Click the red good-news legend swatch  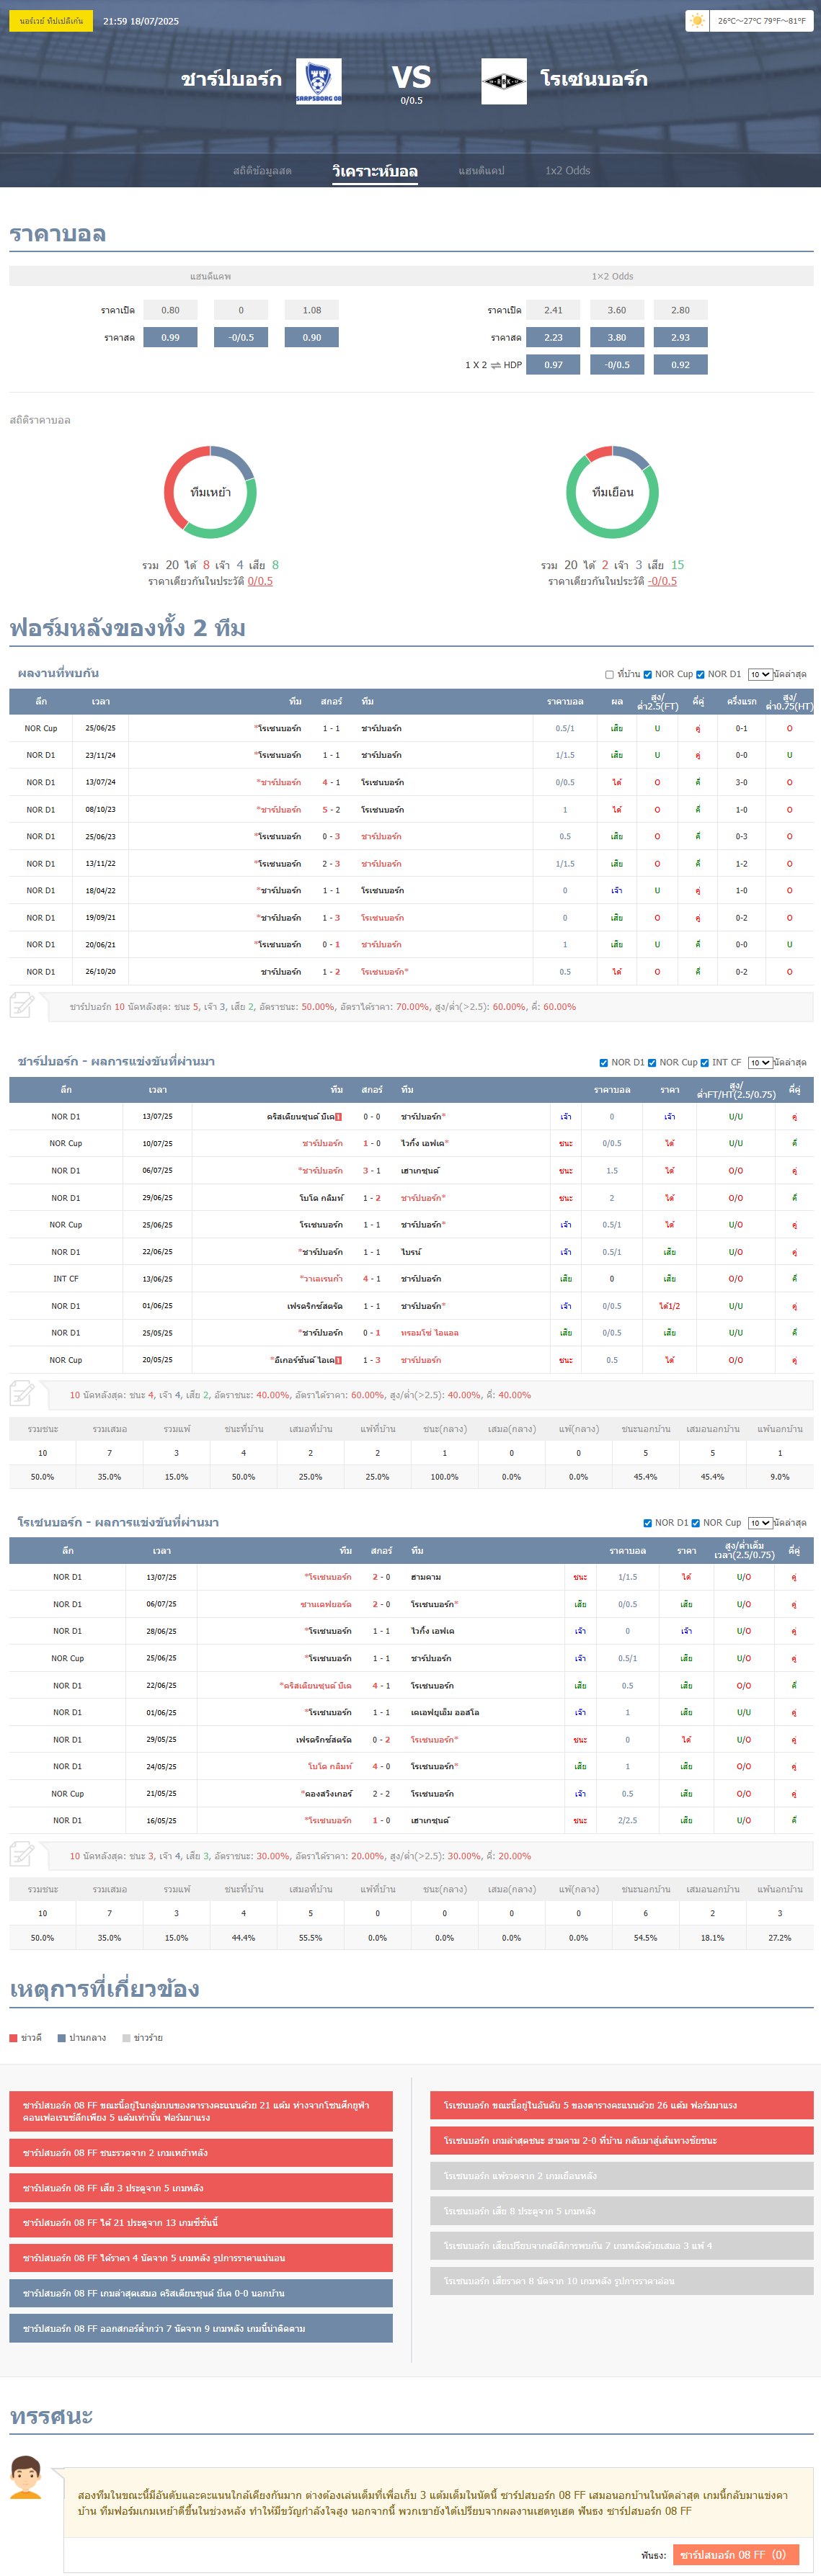[13, 2038]
